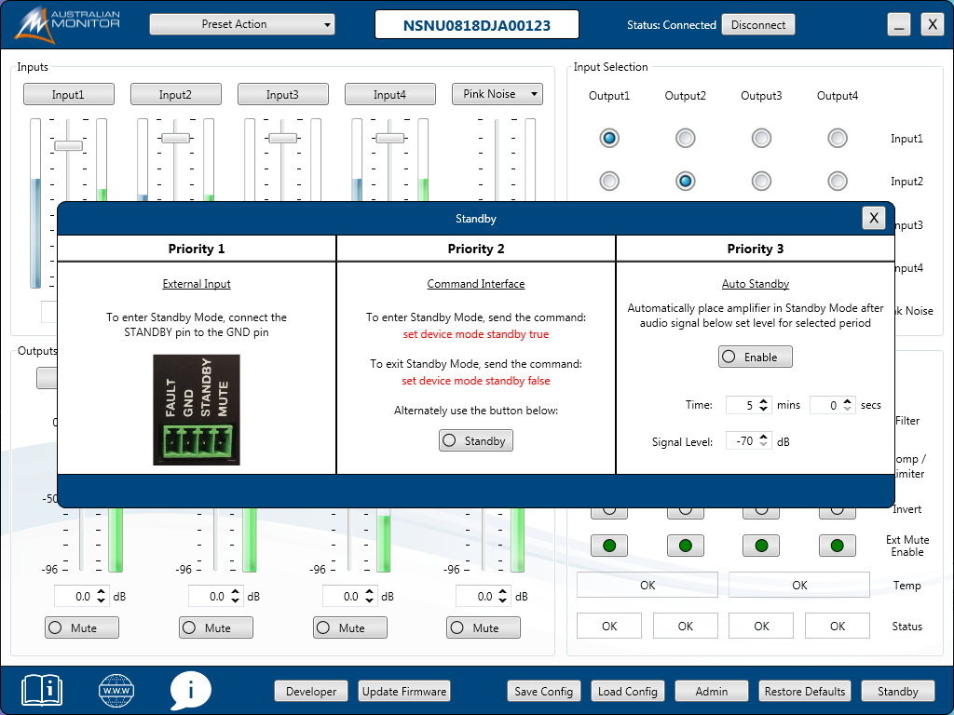Click the WWW globe website icon
The width and height of the screenshot is (954, 715).
tap(116, 691)
